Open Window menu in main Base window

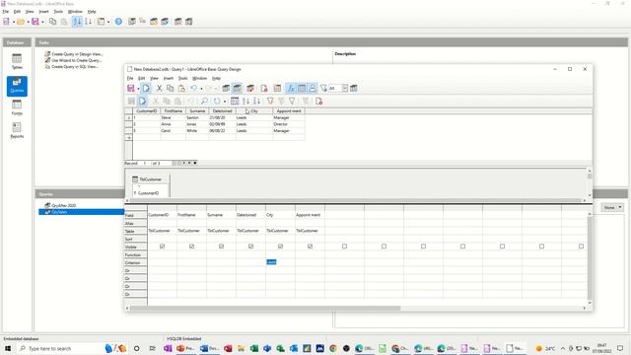coord(75,12)
